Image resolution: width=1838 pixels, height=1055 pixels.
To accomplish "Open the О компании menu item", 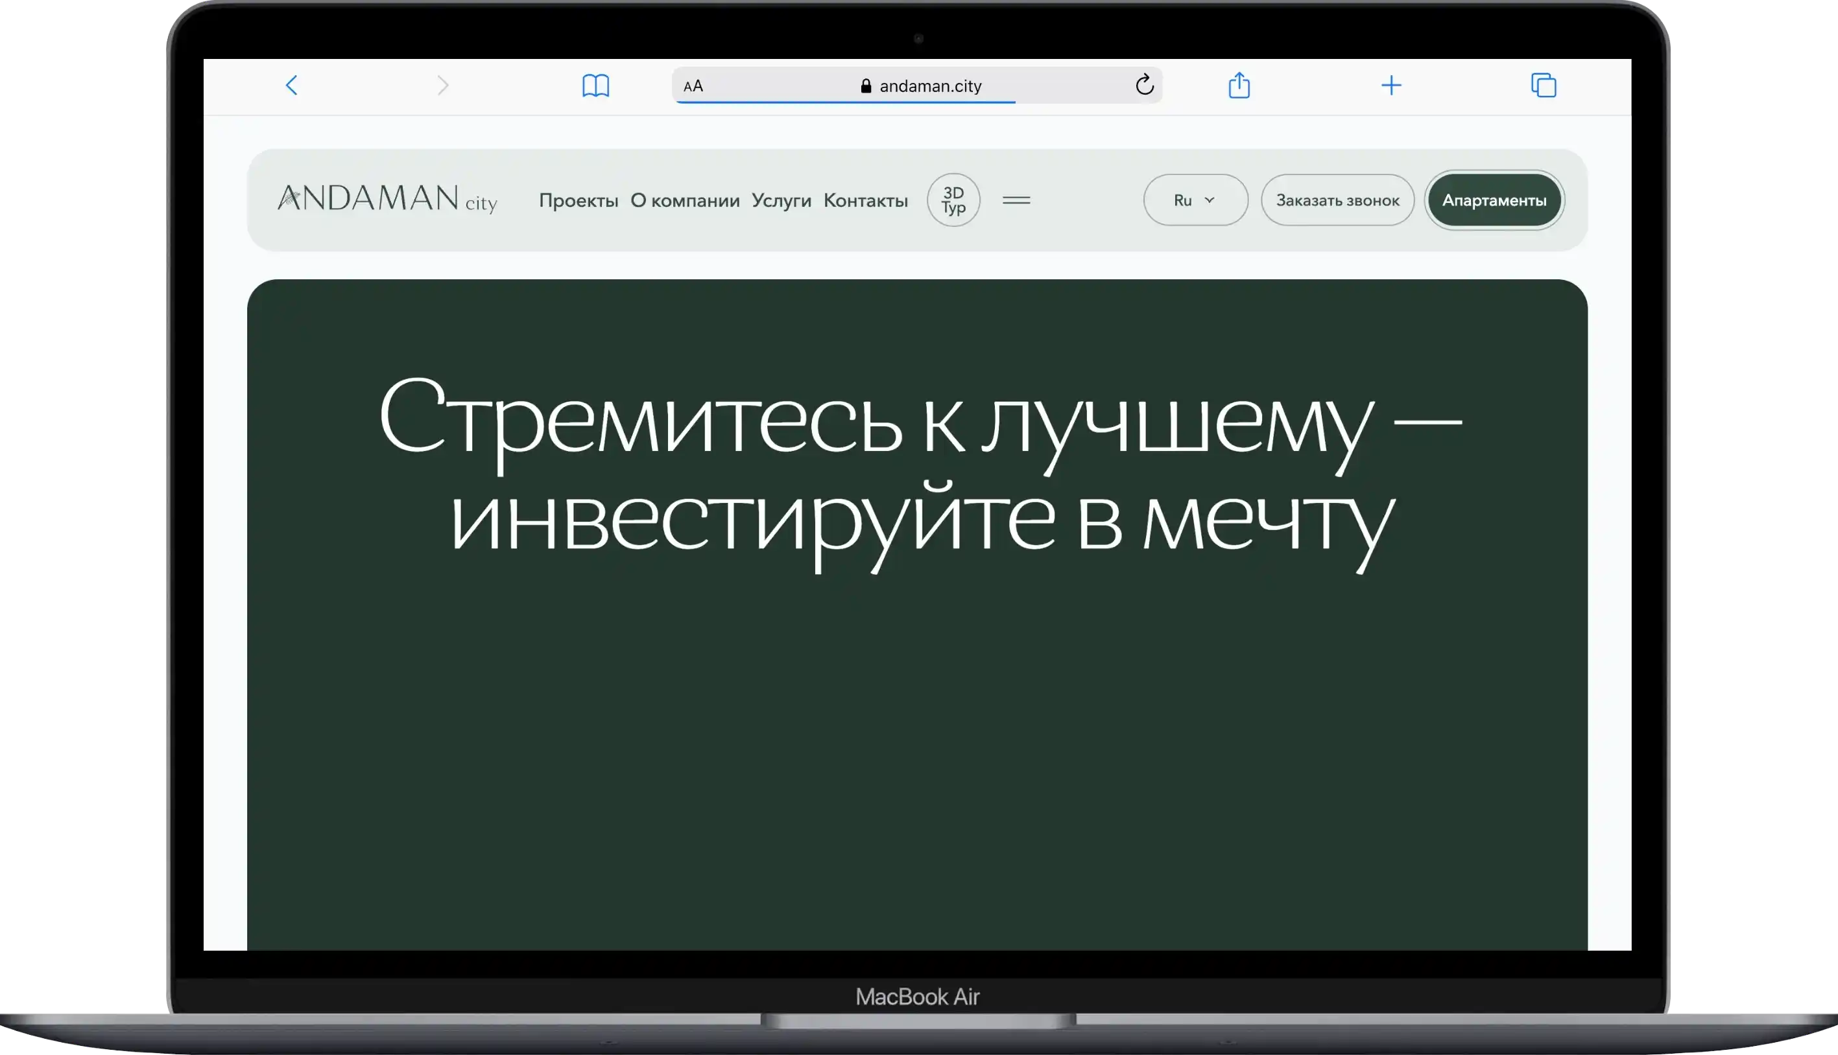I will [684, 201].
